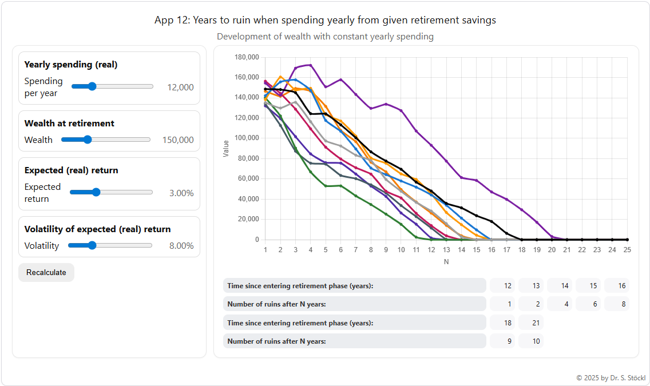Click the Value axis label on the chart
The image size is (650, 386).
pyautogui.click(x=226, y=148)
